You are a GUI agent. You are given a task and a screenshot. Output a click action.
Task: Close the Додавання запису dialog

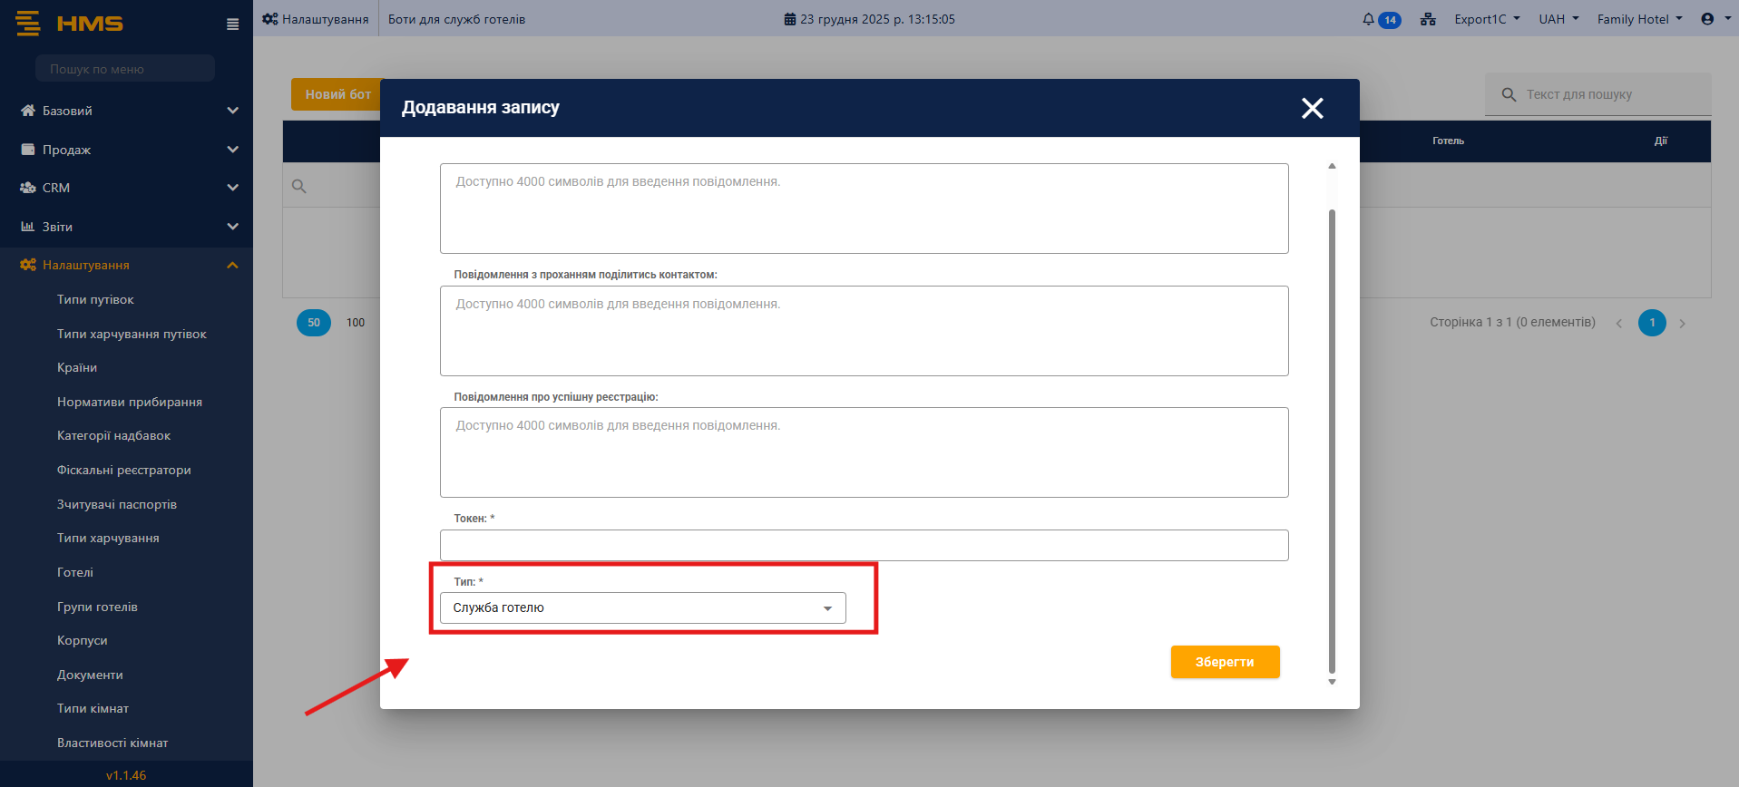coord(1312,109)
